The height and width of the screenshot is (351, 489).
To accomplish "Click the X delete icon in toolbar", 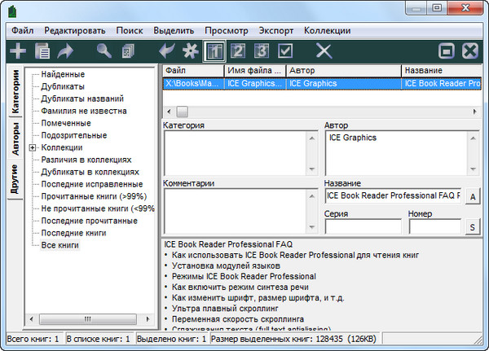I will click(x=324, y=51).
